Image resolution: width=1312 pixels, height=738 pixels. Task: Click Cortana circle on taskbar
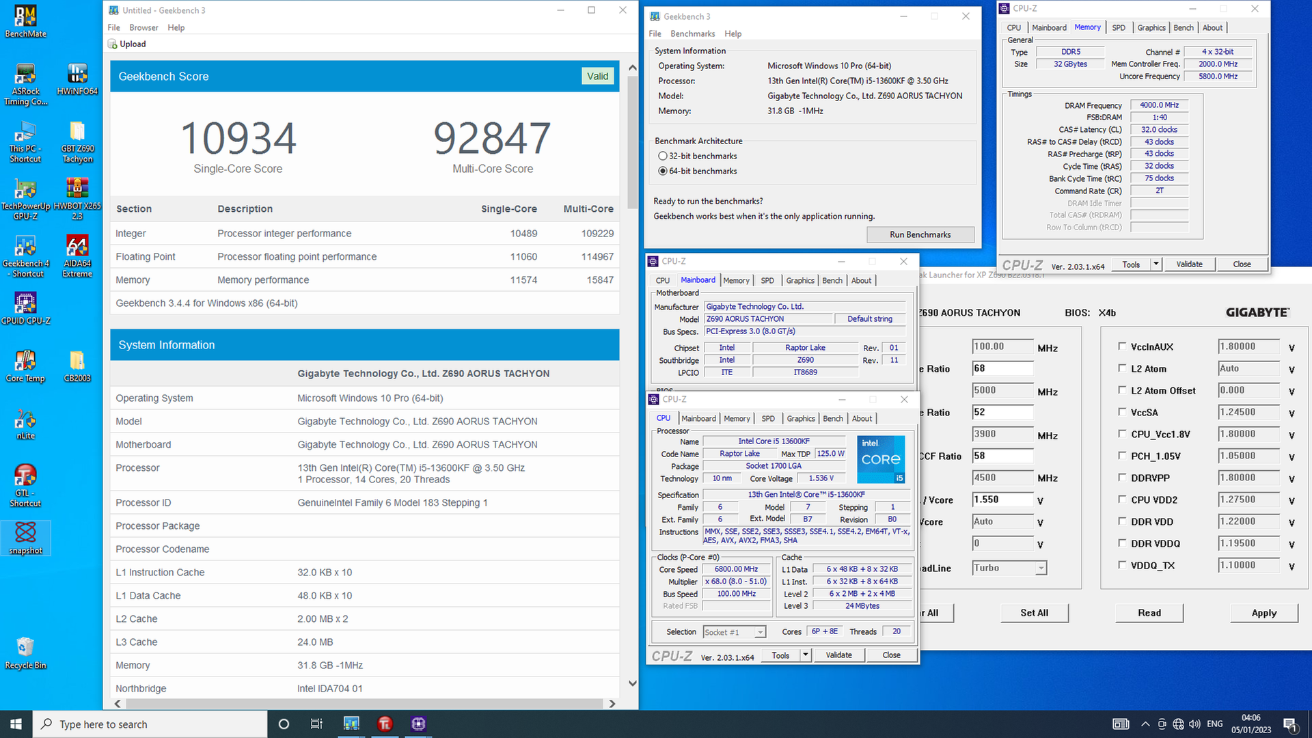pyautogui.click(x=284, y=724)
